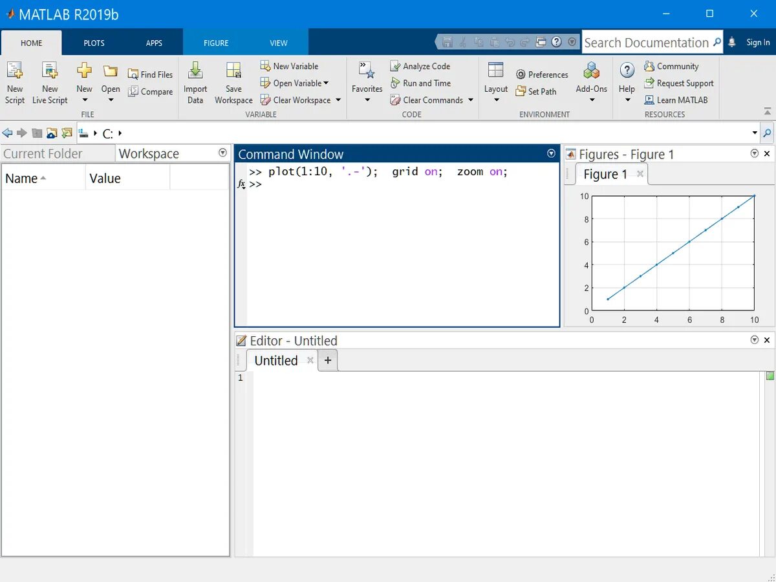This screenshot has height=582, width=776.
Task: Click Save Workspace
Action: 233,83
